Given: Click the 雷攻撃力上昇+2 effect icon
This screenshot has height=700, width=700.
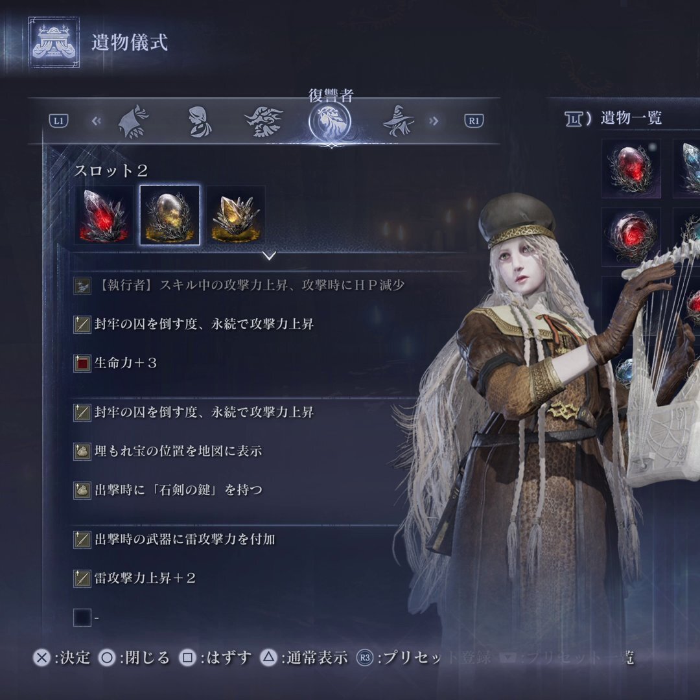Looking at the screenshot, I should (82, 579).
